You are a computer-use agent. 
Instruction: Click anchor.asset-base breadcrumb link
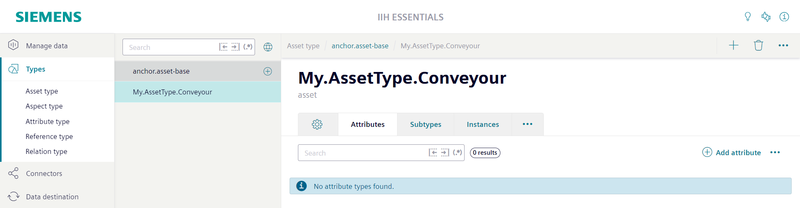(x=360, y=46)
